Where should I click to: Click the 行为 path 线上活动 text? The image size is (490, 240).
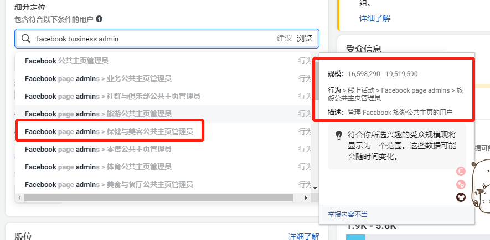(361, 90)
